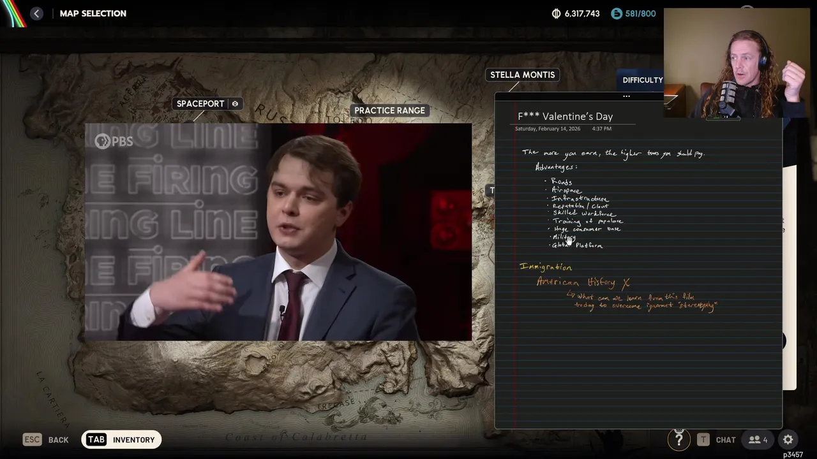817x459 pixels.
Task: Click the 4:37 PM note timestamp
Action: coord(601,129)
